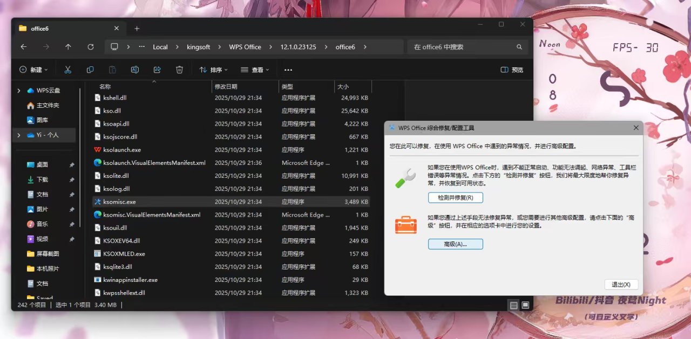
Task: Sort by the 大小 column header
Action: tap(353, 86)
